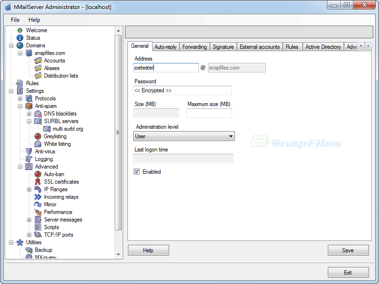Click the Incoming relays arrows icon
This screenshot has height=284, width=379.
pos(38,197)
